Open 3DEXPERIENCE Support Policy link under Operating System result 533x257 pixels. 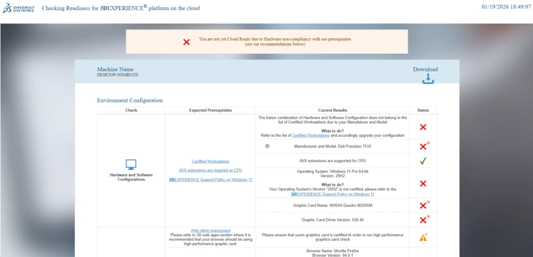point(333,194)
